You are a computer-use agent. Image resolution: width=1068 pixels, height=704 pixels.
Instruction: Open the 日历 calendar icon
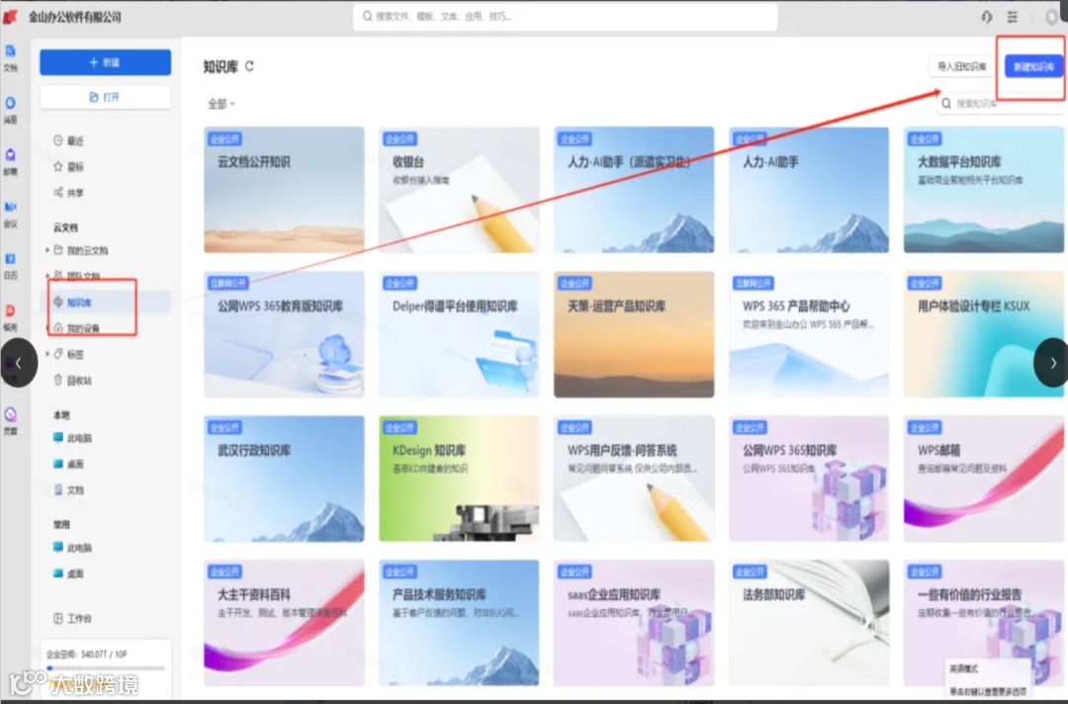click(x=10, y=266)
